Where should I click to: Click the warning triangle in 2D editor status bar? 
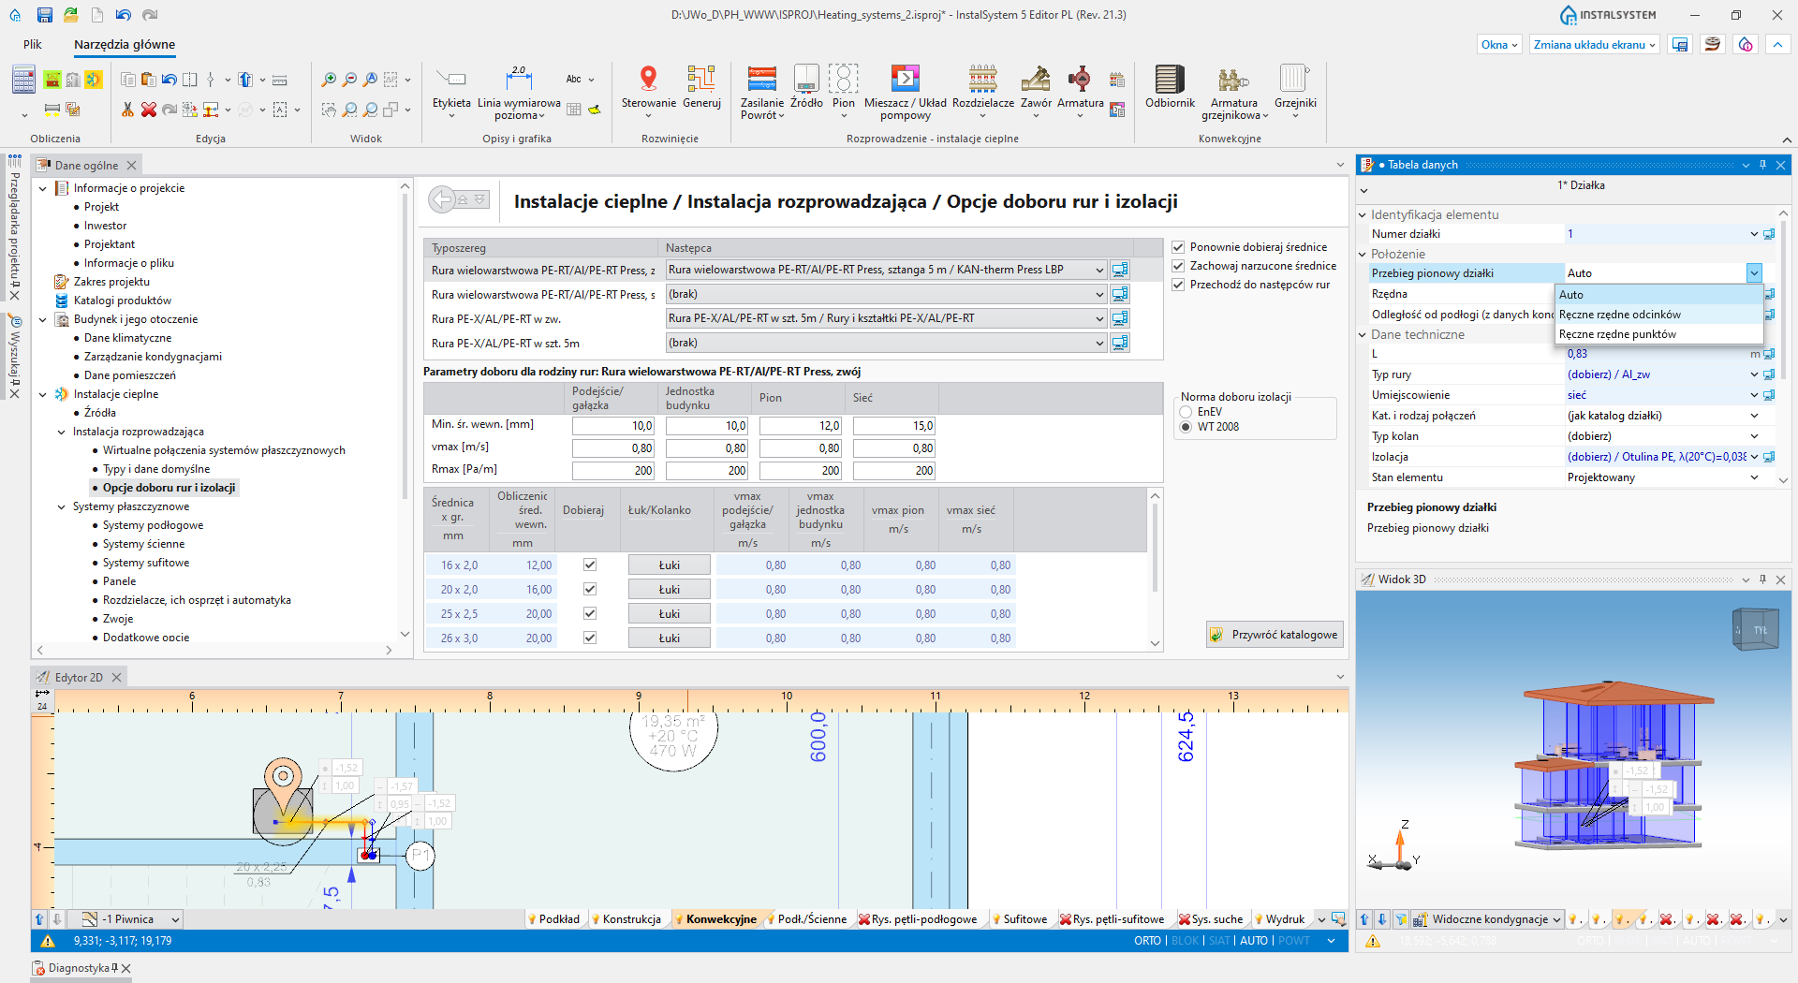pyautogui.click(x=49, y=941)
